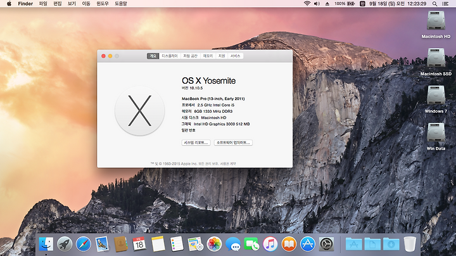This screenshot has height=256, width=456.
Task: Open Reminders list icon in Dock
Action: coord(177,244)
